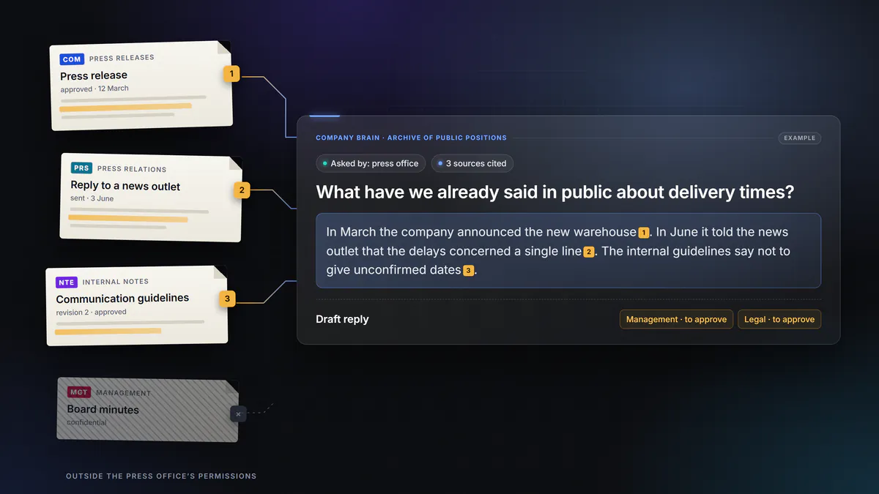Click 'revision 2 · approved' text

[x=91, y=312]
